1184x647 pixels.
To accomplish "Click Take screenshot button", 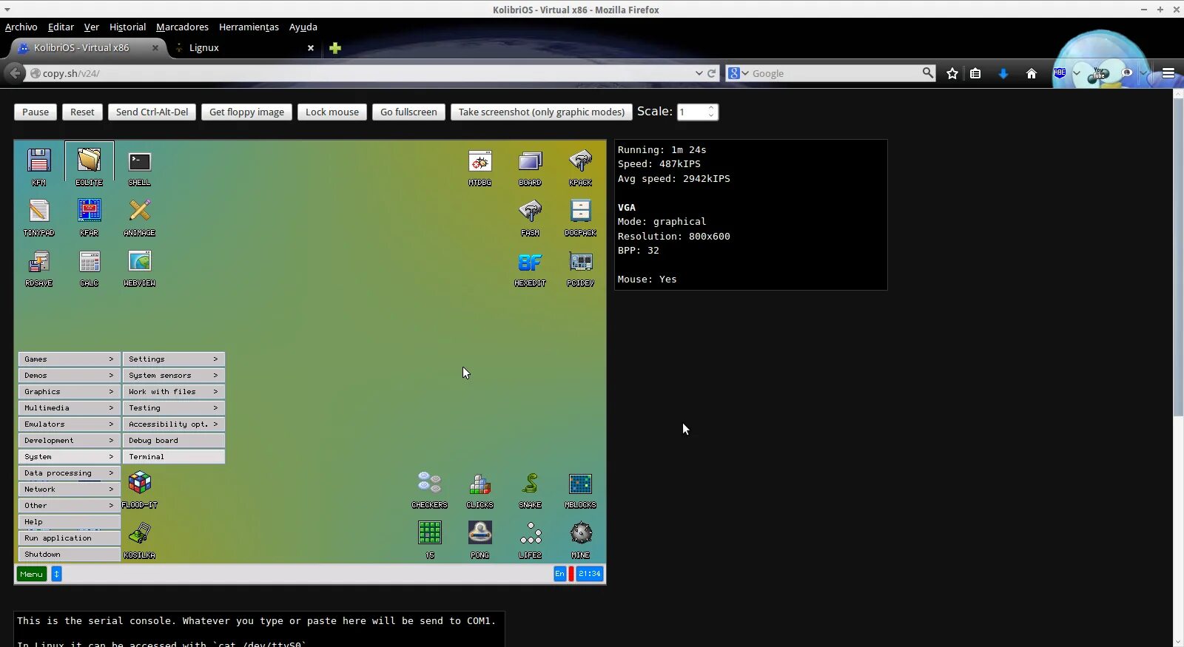I will click(x=542, y=112).
